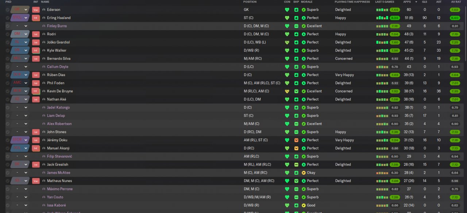Open Erling Haaland's player profile

(59, 18)
